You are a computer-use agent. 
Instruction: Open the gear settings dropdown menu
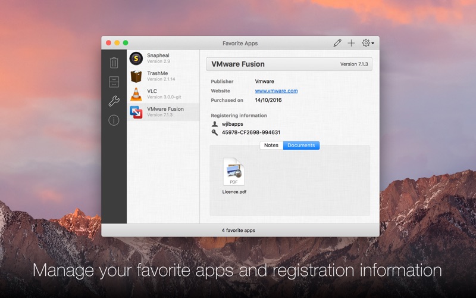click(368, 43)
